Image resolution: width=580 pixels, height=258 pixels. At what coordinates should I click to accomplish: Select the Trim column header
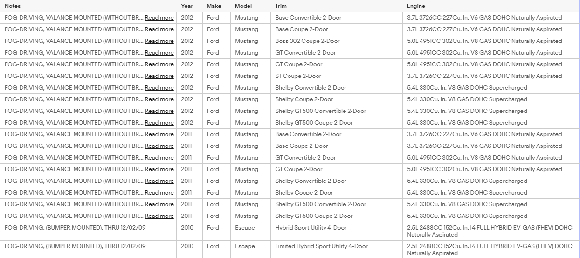click(281, 6)
